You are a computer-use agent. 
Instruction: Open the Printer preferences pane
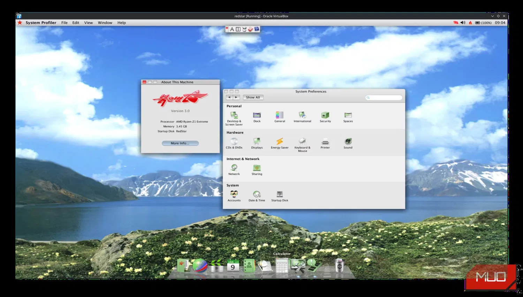325,144
